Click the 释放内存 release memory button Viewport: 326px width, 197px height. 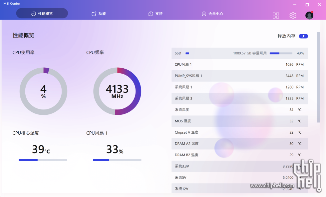(303, 36)
